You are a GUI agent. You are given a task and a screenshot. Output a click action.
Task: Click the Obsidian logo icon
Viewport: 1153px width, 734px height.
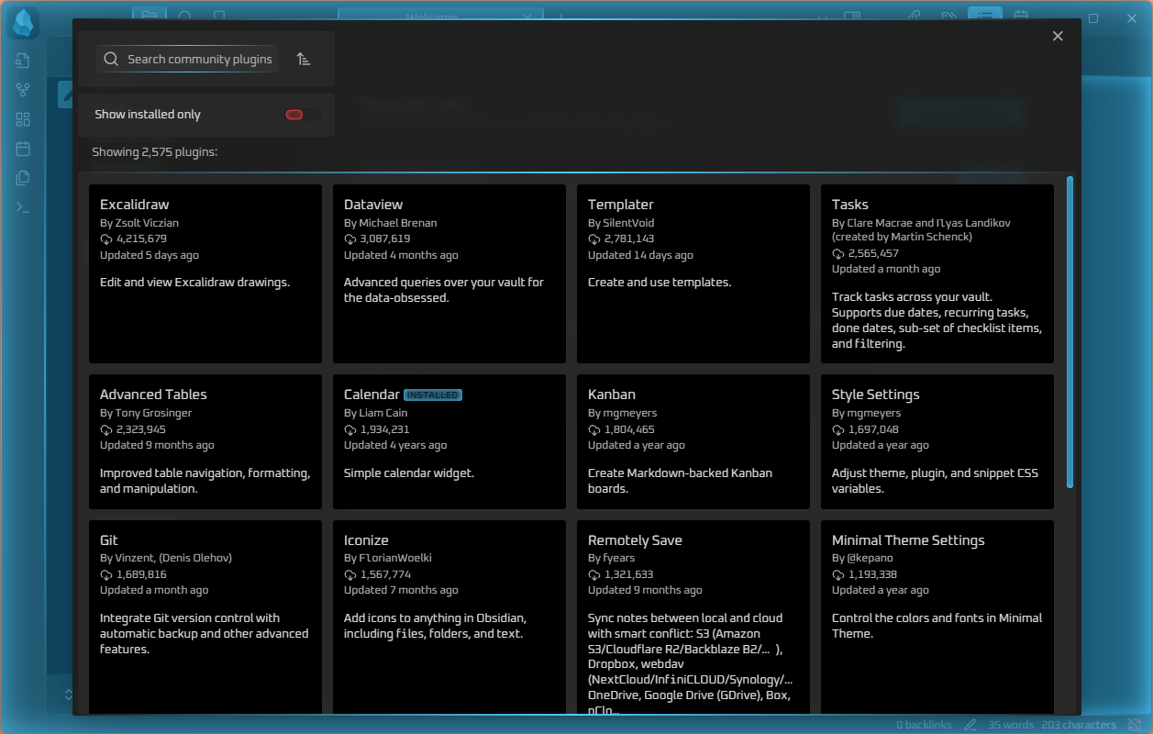point(23,23)
